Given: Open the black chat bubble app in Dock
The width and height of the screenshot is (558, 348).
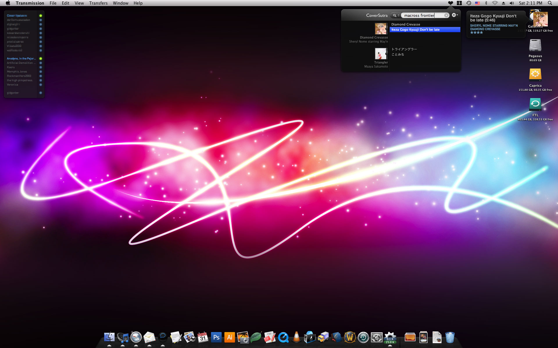Looking at the screenshot, I should 163,337.
